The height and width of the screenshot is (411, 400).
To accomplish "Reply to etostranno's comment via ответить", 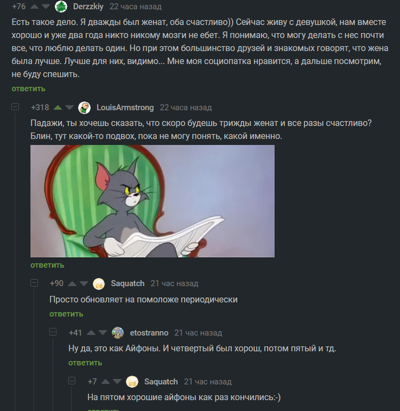I will click(x=85, y=363).
